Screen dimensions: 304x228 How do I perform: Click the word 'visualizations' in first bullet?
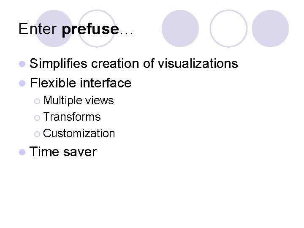(x=198, y=64)
